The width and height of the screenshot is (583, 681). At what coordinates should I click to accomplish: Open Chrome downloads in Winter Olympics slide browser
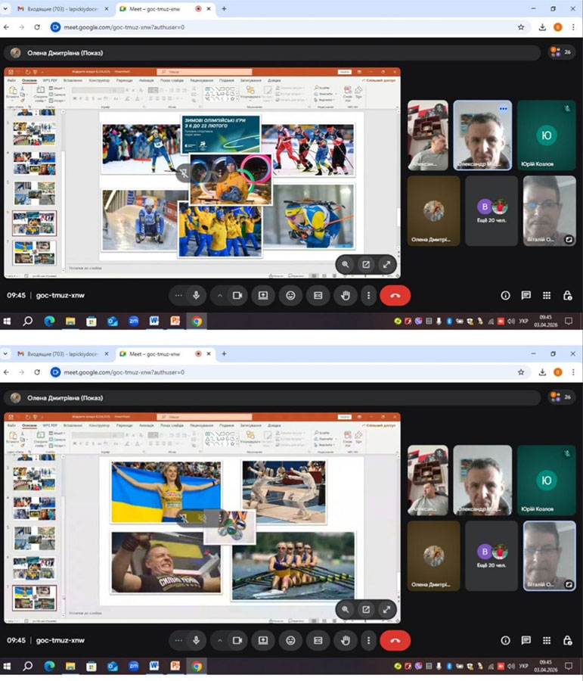click(542, 27)
